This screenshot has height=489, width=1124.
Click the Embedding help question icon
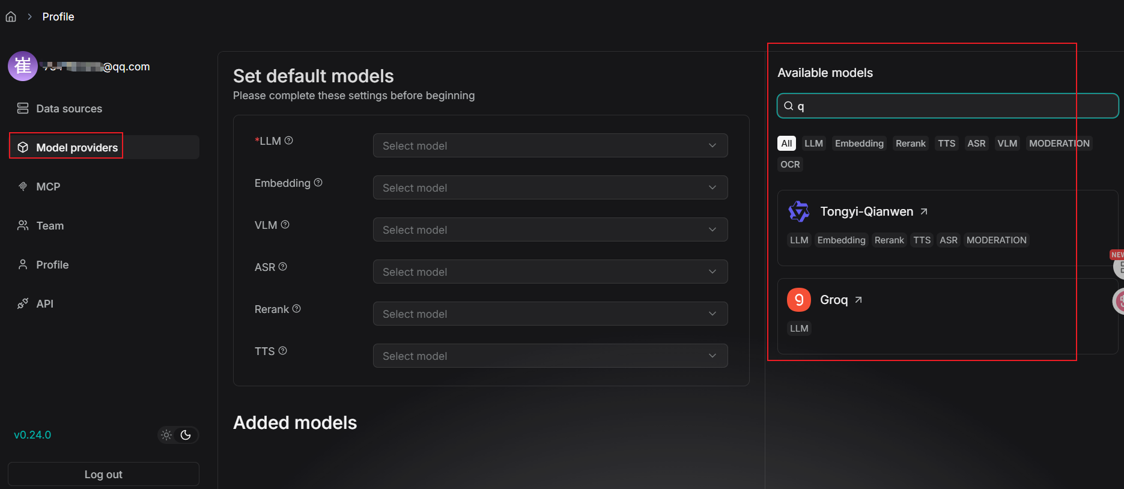point(318,183)
